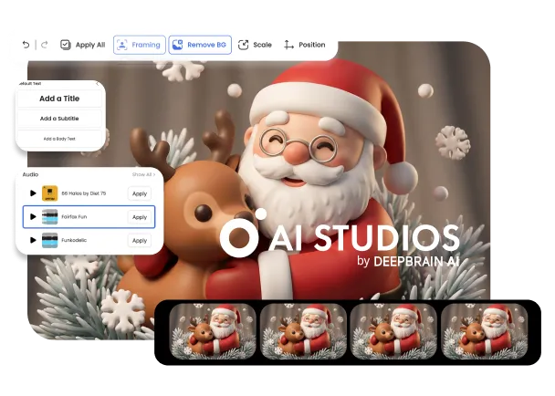This screenshot has width=555, height=396.
Task: Apply the Fairfax Fun track
Action: pyautogui.click(x=140, y=217)
